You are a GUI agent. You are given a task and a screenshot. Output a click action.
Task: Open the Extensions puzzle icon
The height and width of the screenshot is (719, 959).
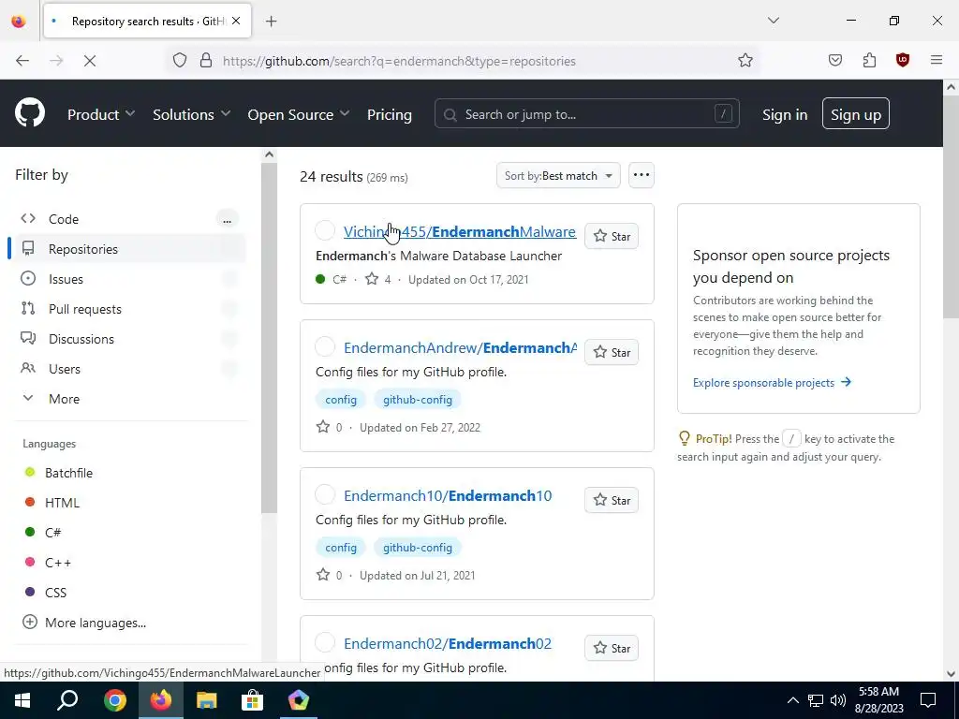tap(869, 60)
